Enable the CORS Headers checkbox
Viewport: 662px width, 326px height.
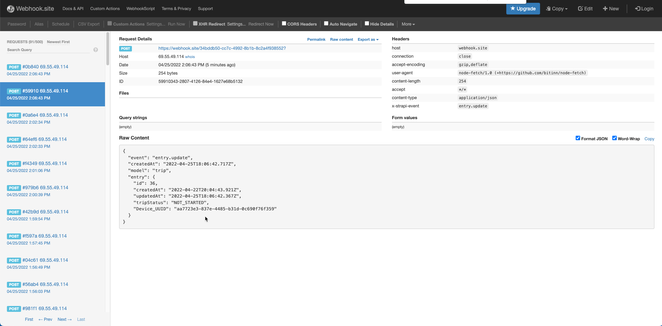click(284, 23)
